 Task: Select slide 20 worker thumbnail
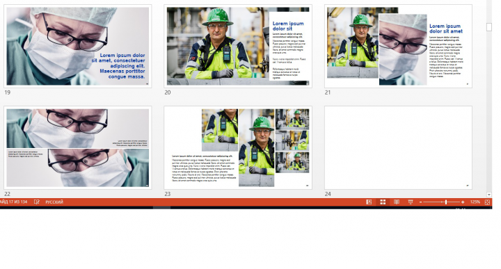coord(238,47)
